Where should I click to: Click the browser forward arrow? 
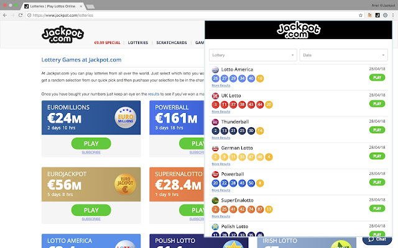[12, 15]
